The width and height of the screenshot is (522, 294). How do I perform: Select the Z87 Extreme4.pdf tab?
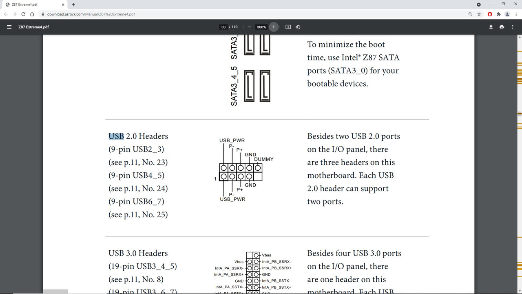tap(35, 4)
